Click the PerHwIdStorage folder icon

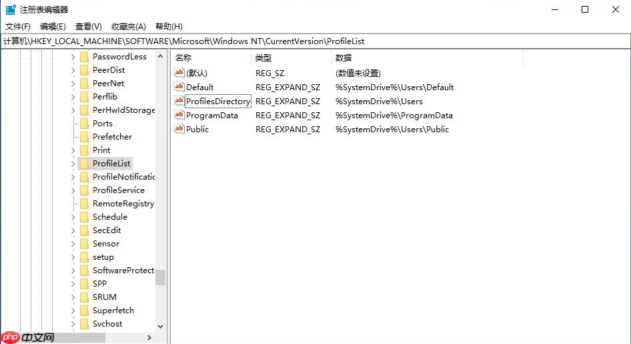(84, 110)
